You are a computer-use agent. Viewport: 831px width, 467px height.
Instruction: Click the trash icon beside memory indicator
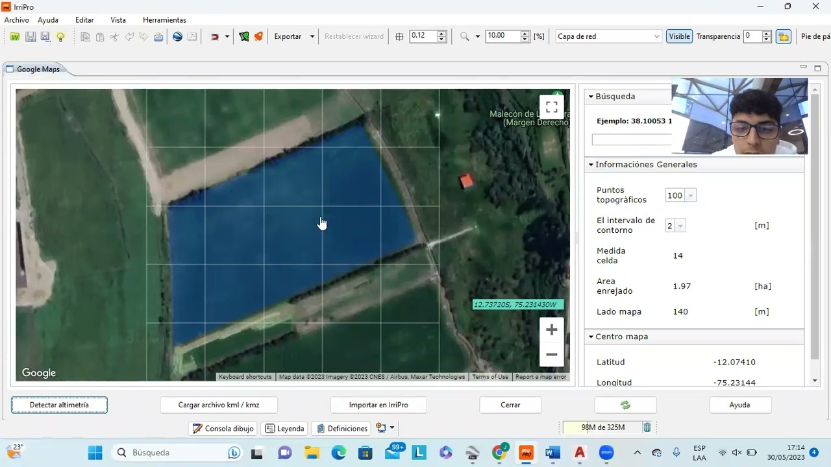tap(647, 427)
